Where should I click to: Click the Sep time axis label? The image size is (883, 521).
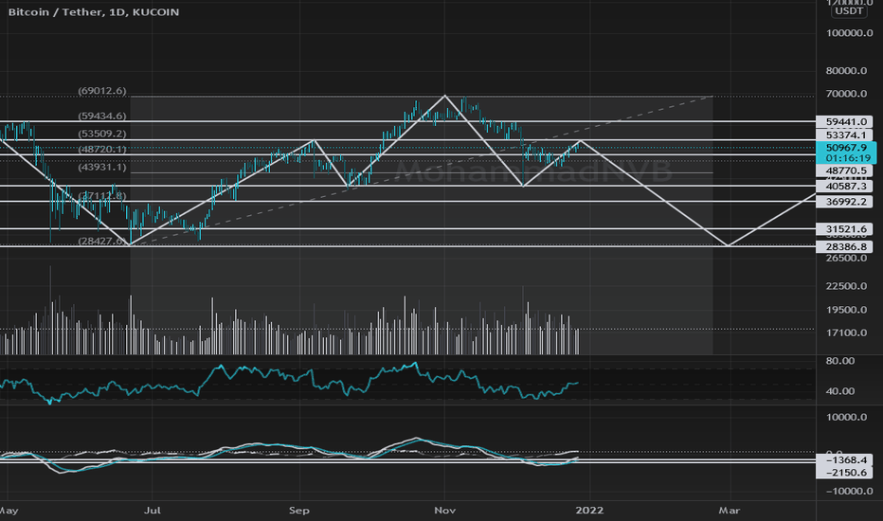pos(299,511)
